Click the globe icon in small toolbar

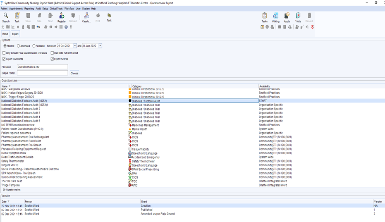66,27
